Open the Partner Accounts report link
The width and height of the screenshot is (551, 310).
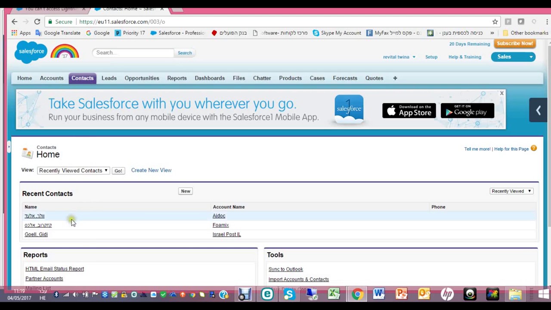click(44, 279)
